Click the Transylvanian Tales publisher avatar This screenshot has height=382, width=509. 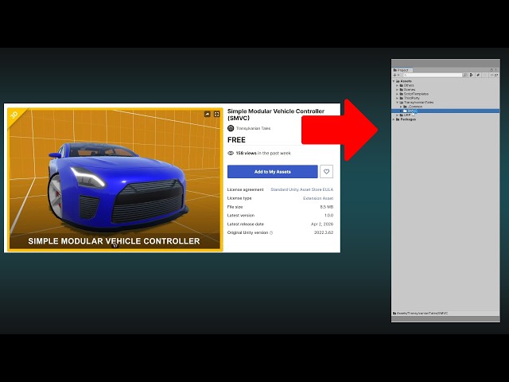(x=231, y=128)
